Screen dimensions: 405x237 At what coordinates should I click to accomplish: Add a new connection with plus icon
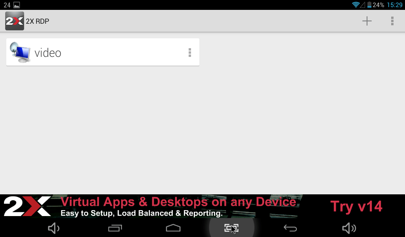pos(367,21)
